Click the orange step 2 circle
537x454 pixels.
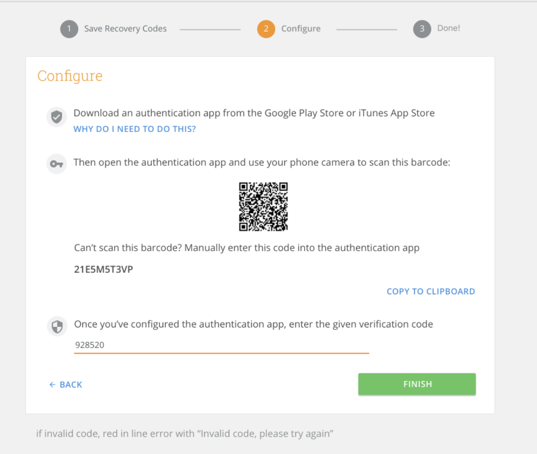(266, 29)
